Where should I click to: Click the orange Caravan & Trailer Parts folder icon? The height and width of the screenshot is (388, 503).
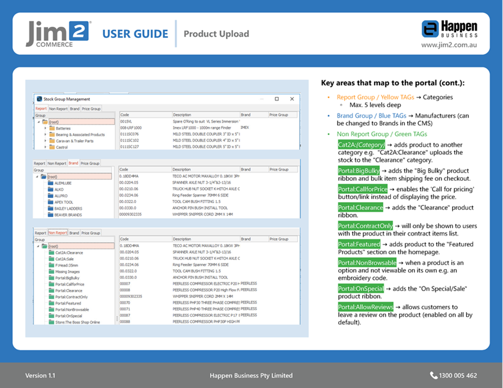pyautogui.click(x=52, y=141)
